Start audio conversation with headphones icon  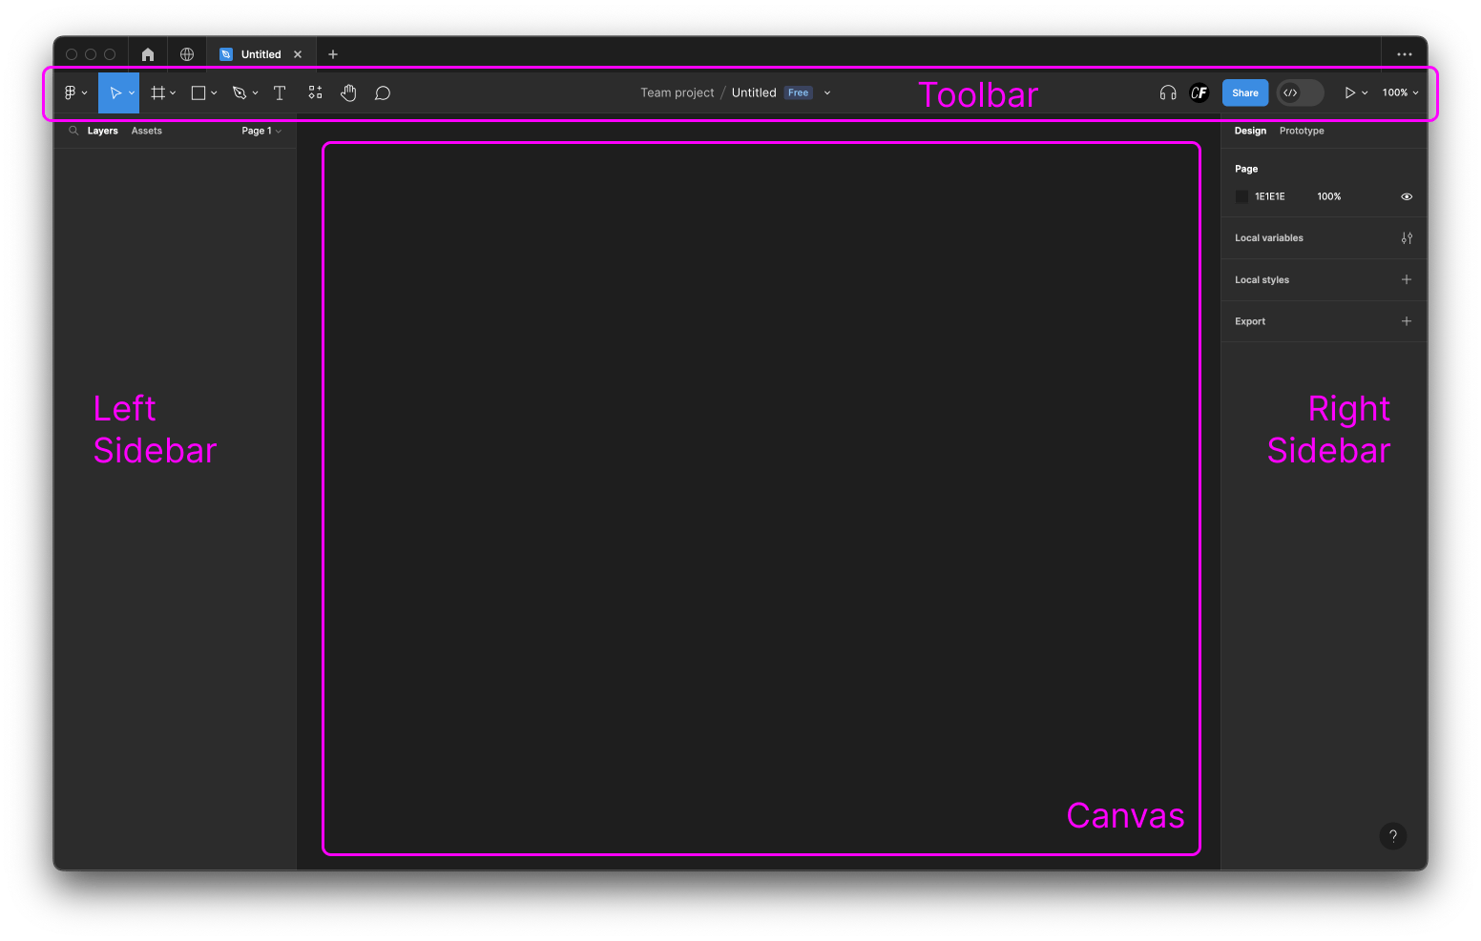[x=1168, y=92]
